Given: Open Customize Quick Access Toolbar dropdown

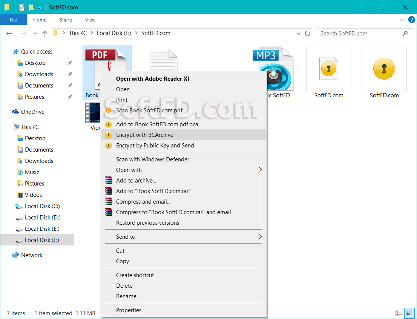Looking at the screenshot, I should click(x=40, y=8).
